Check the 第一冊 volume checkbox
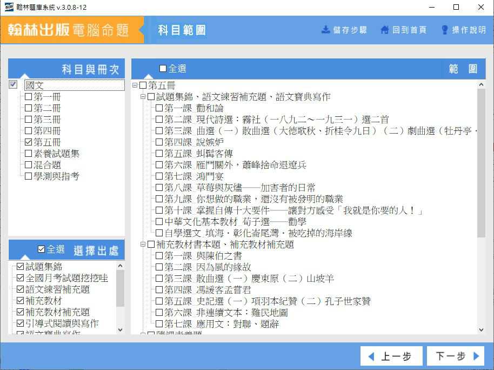Viewport: 494px width, 370px height. point(28,96)
